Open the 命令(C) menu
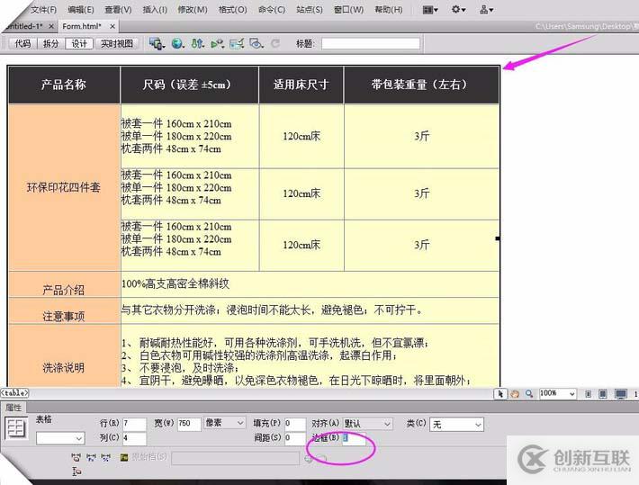The width and height of the screenshot is (639, 485). [x=272, y=9]
